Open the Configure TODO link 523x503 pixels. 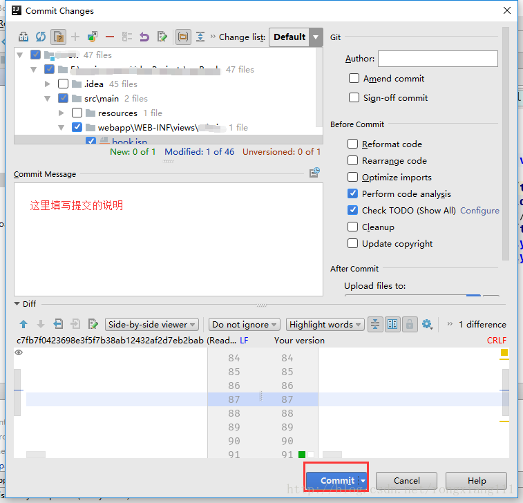pyautogui.click(x=479, y=211)
